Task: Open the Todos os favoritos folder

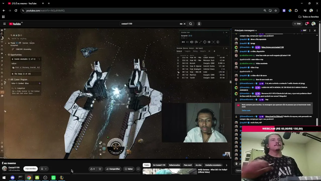Action: [x=308, y=17]
